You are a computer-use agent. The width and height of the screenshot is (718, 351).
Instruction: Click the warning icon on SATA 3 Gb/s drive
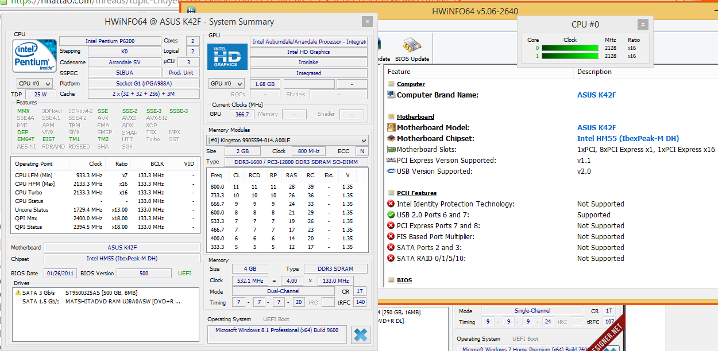18,293
